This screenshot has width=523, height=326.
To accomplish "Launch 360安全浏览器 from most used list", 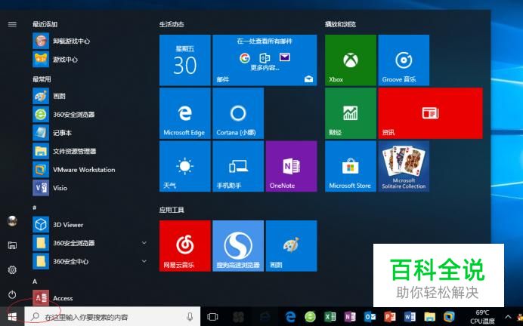I will (90, 115).
